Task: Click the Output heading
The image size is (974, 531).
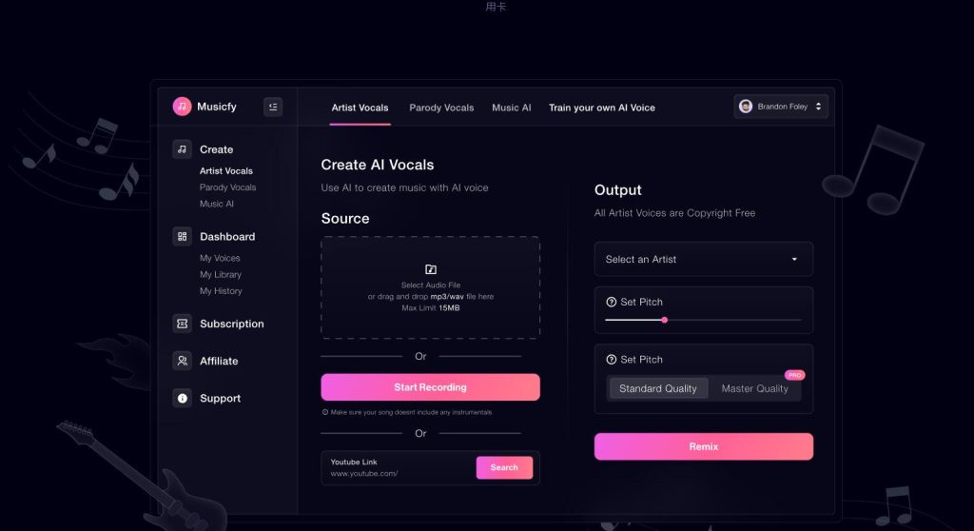Action: click(617, 190)
